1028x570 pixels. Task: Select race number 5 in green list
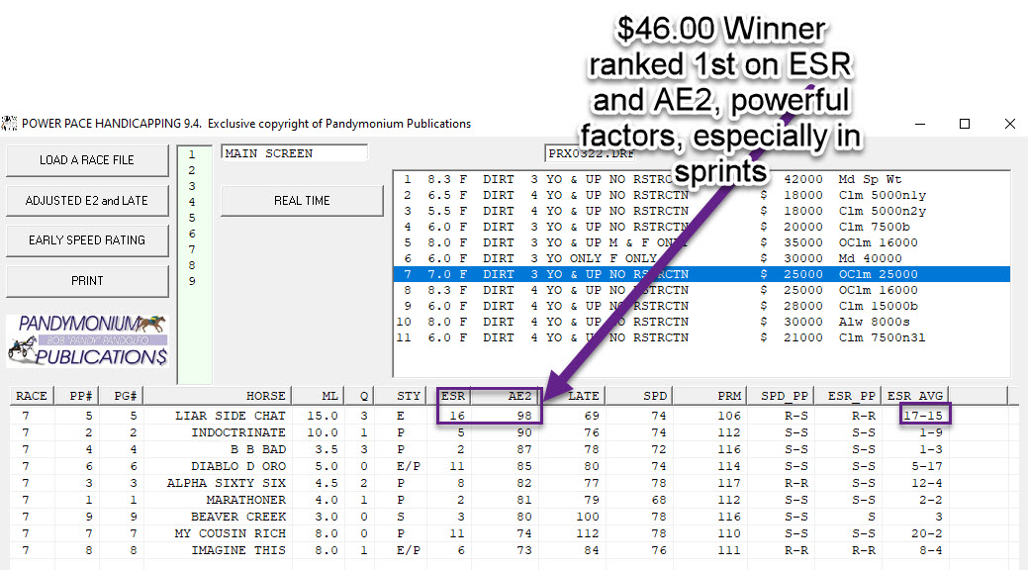point(191,218)
